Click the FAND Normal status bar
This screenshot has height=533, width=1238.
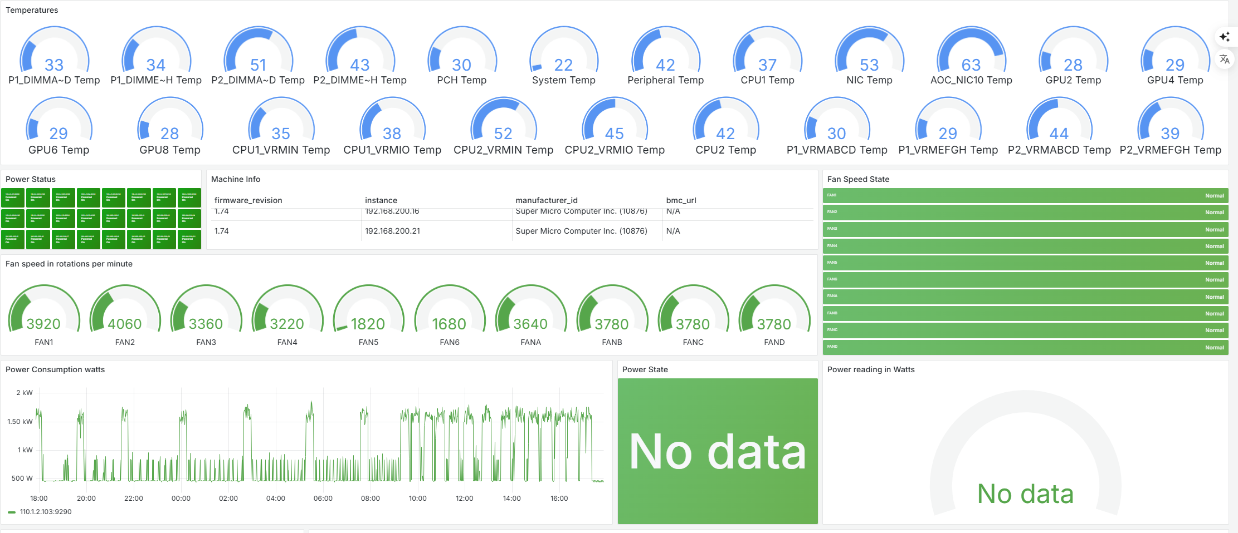pyautogui.click(x=1025, y=346)
